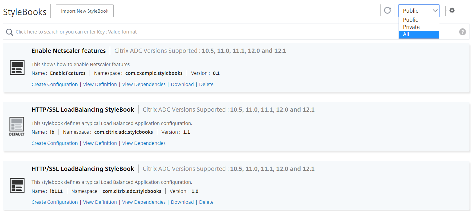Create Configuration for Enable Netscaler features

coord(55,85)
